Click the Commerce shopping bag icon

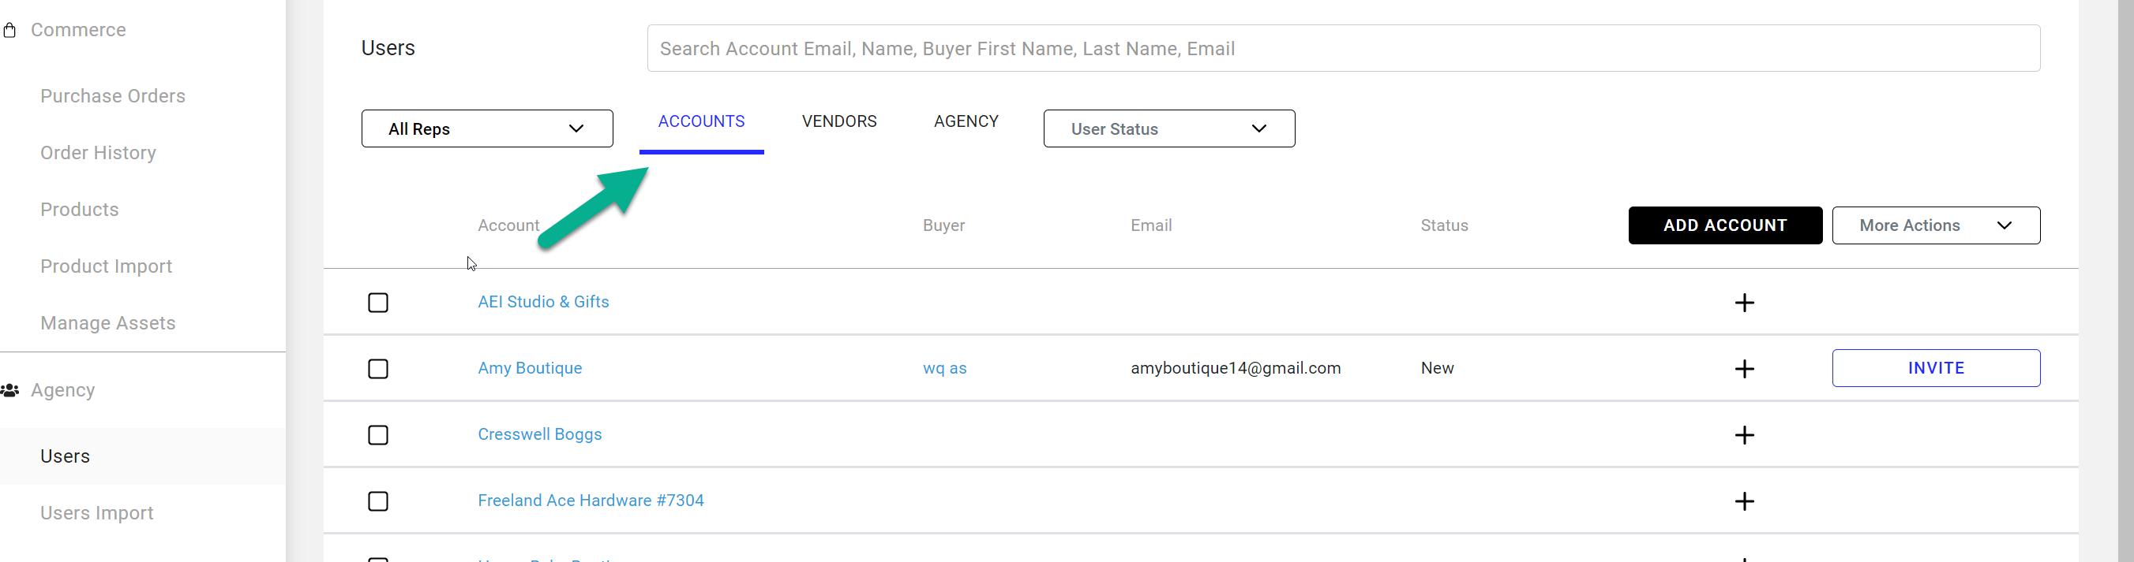click(10, 31)
